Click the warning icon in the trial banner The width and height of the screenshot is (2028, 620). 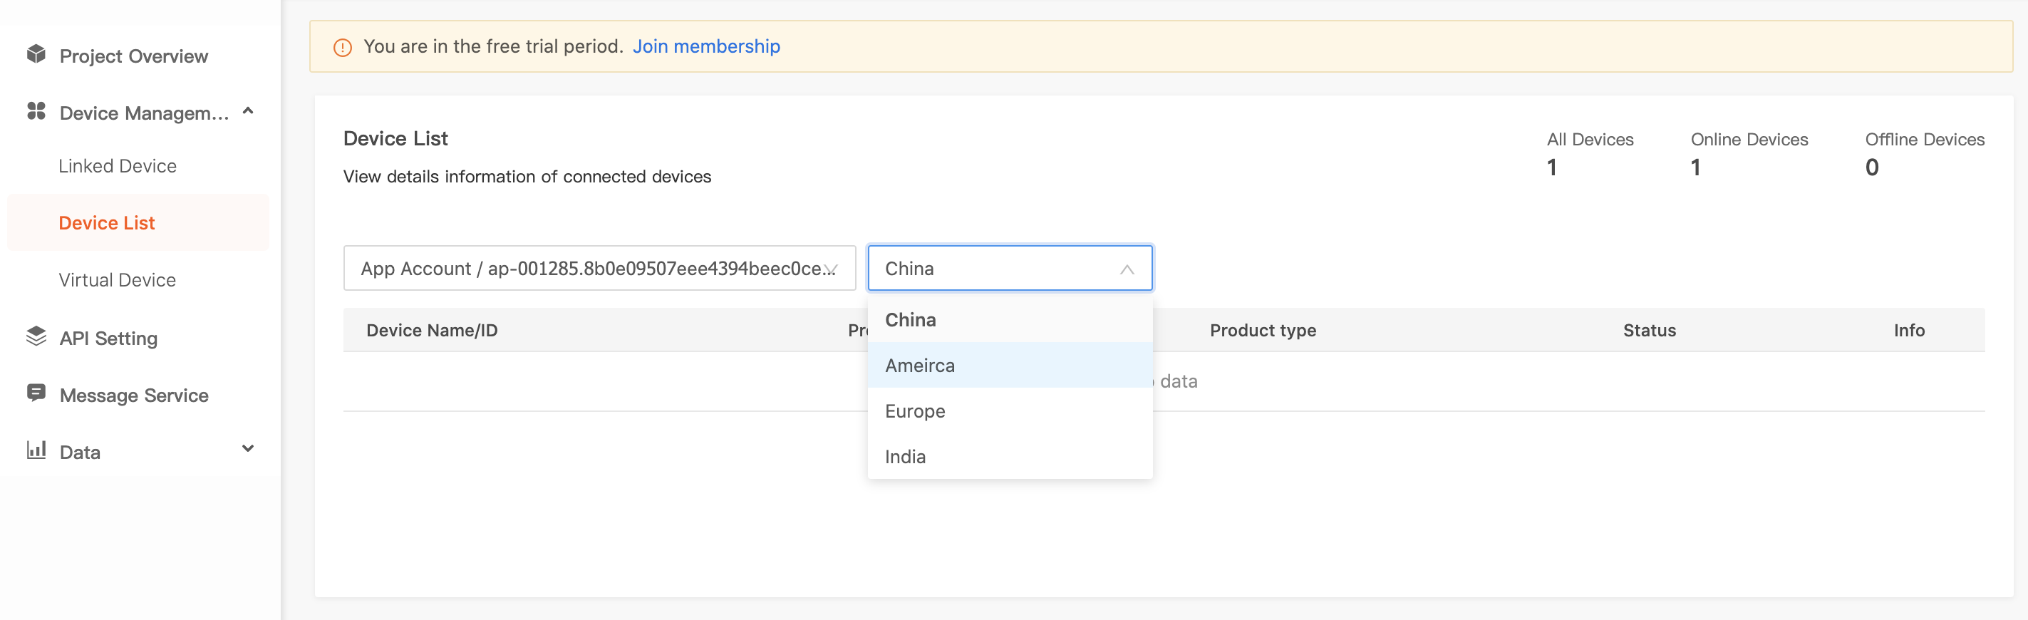tap(343, 47)
